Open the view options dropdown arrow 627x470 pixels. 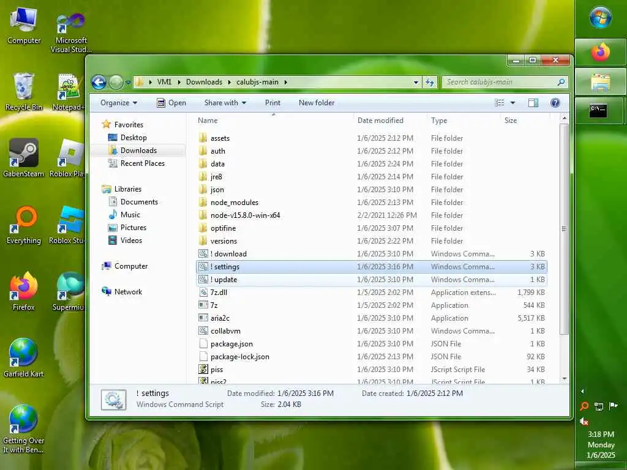(x=512, y=103)
